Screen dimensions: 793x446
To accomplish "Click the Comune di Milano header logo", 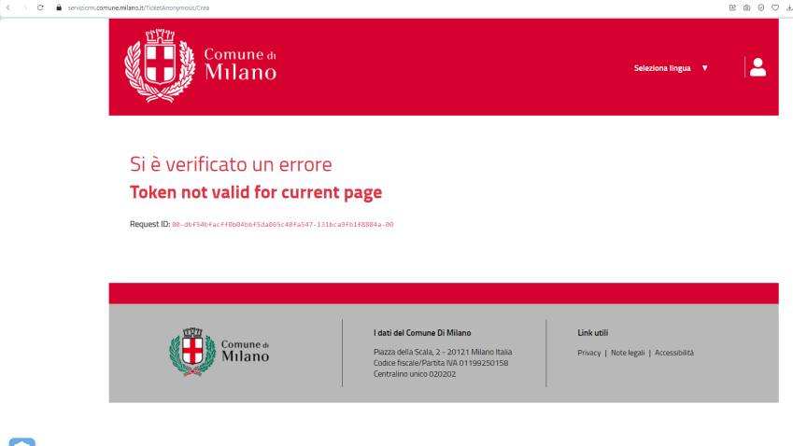I will 201,64.
